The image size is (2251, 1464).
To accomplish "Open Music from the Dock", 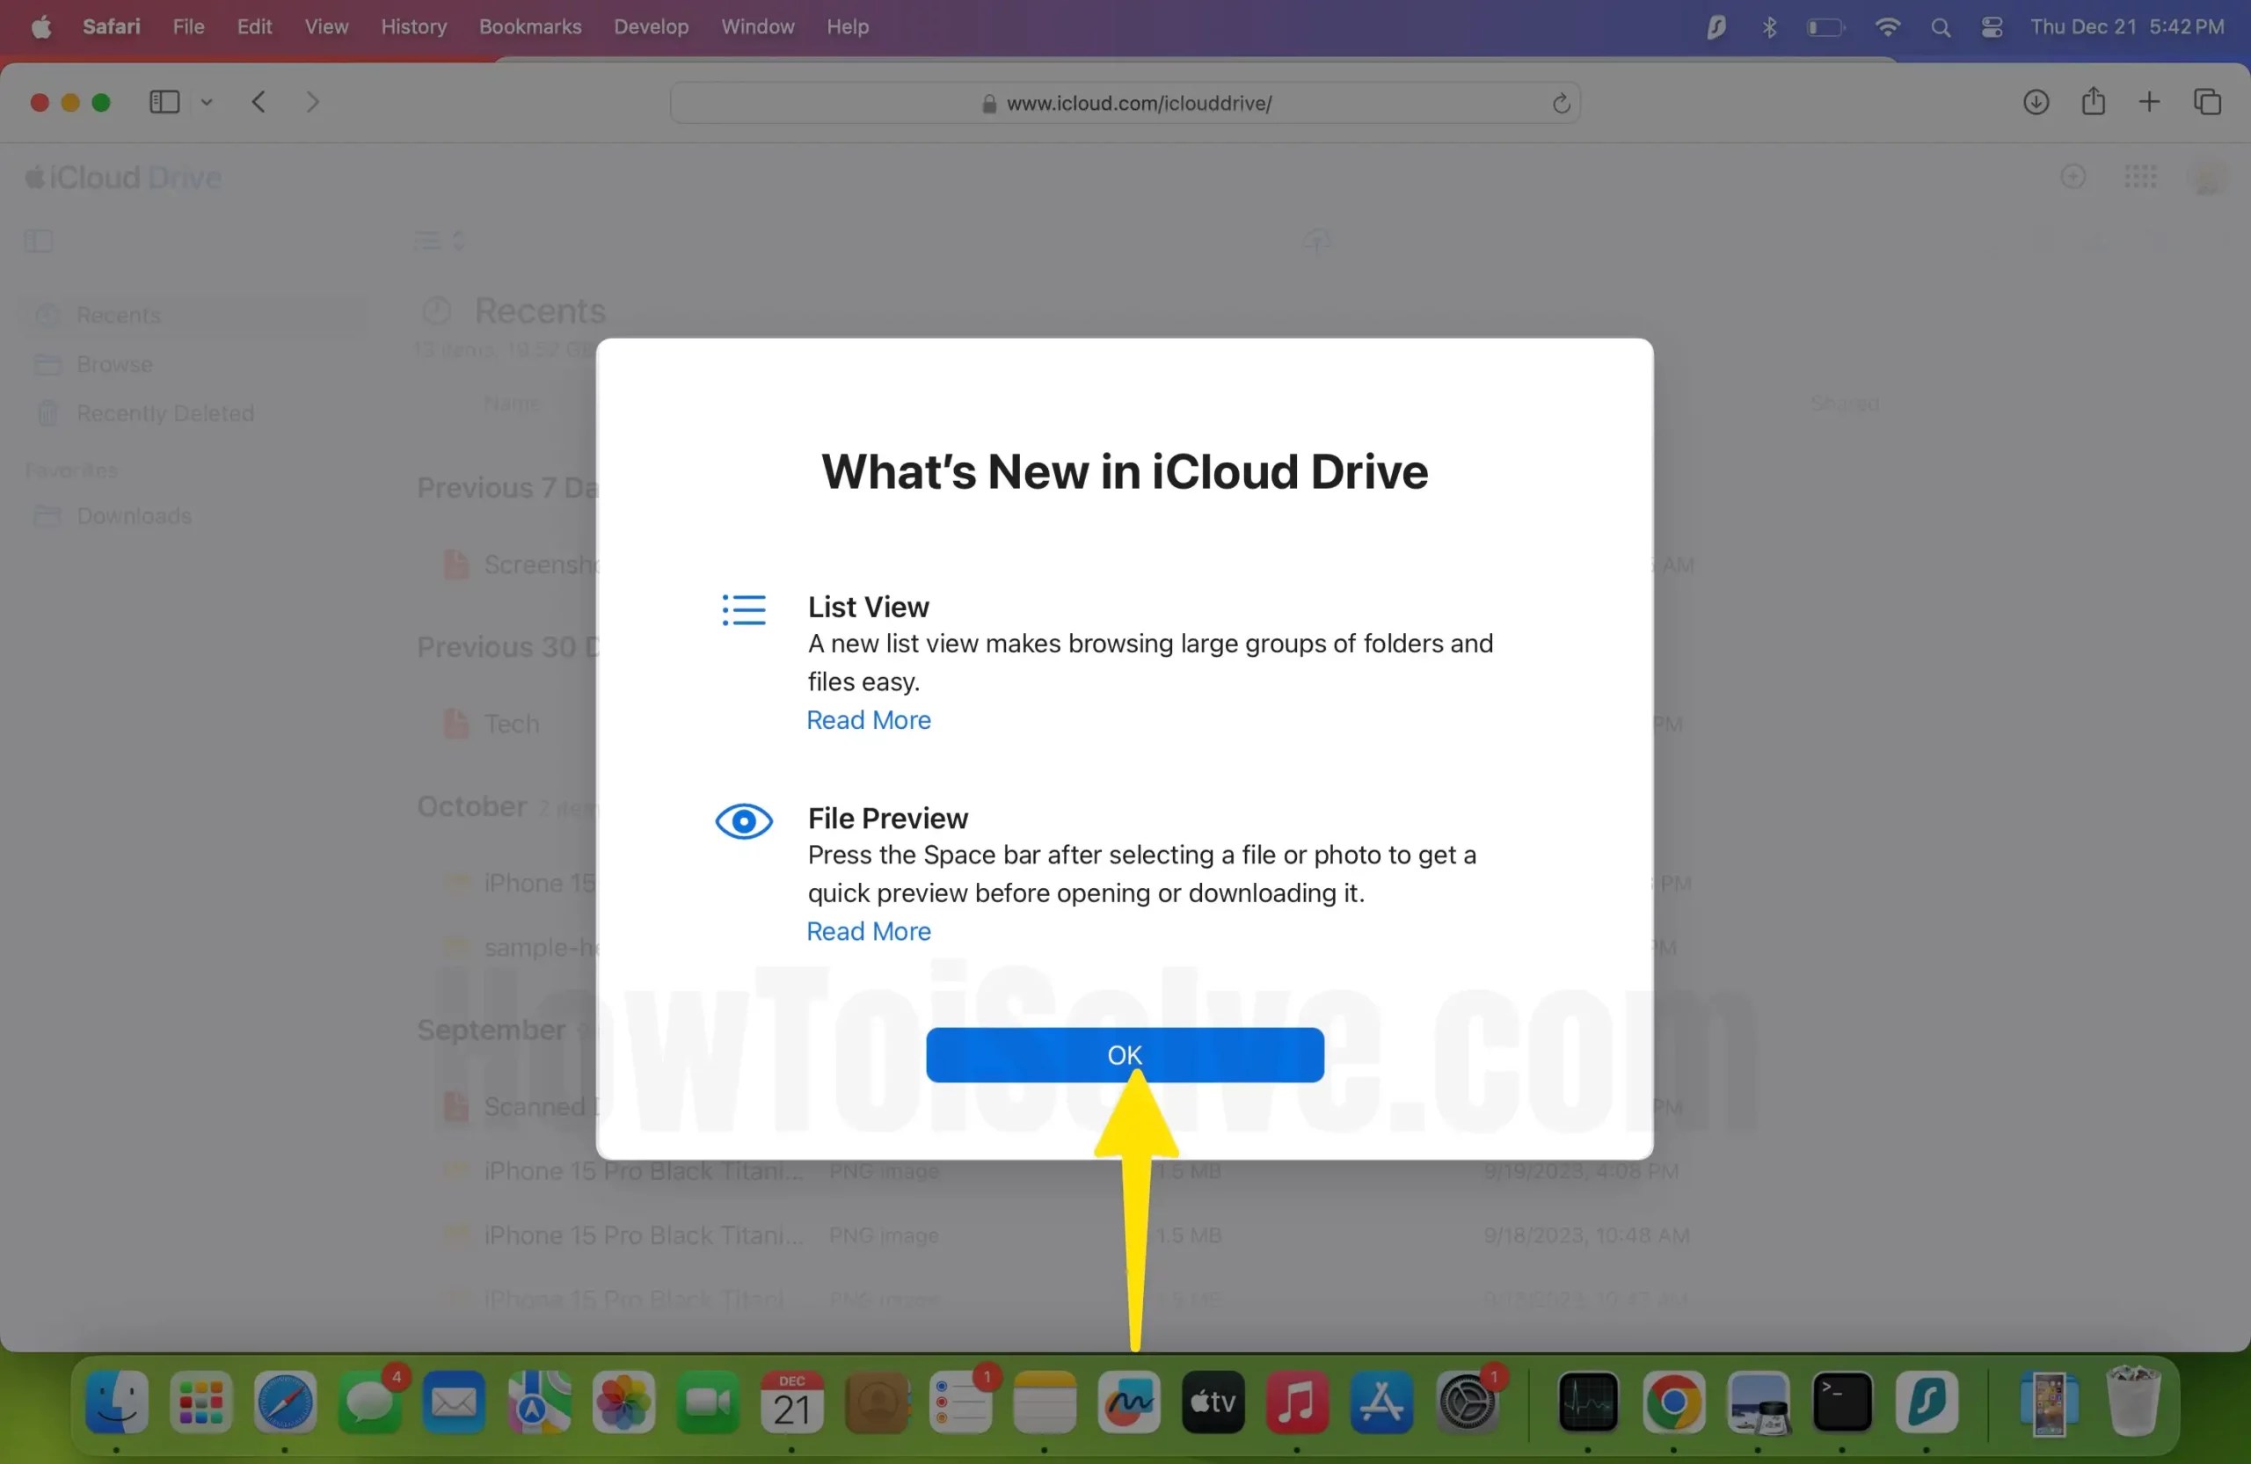I will (x=1298, y=1403).
